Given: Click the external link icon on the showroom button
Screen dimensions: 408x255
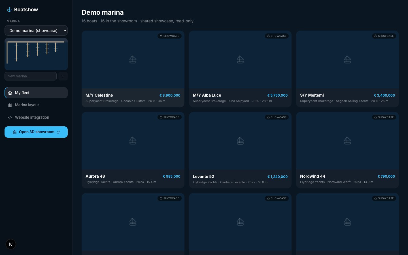Looking at the screenshot, I should point(58,132).
